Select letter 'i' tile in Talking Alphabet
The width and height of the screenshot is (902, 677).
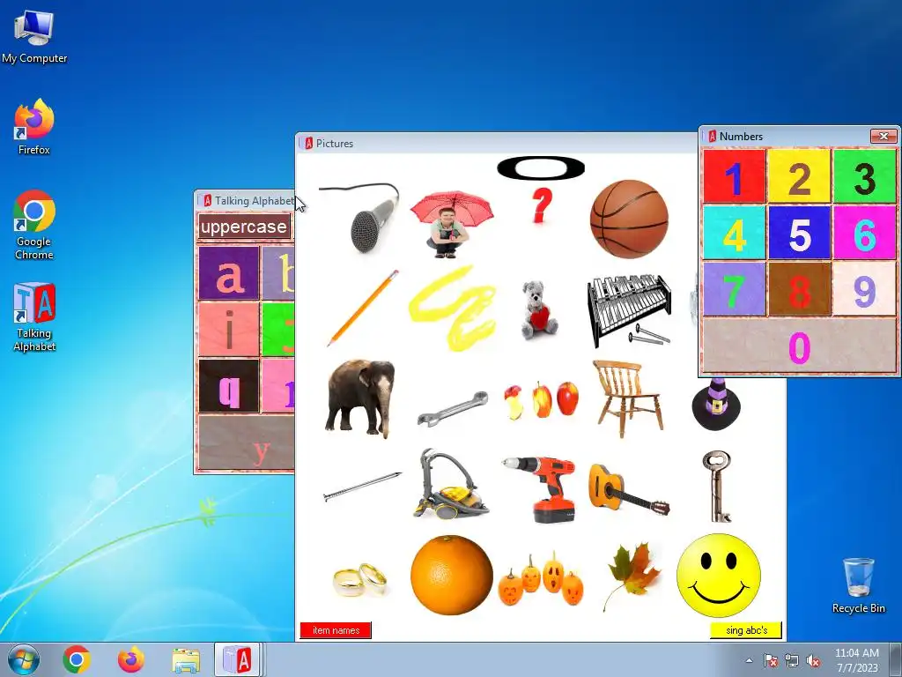(229, 330)
